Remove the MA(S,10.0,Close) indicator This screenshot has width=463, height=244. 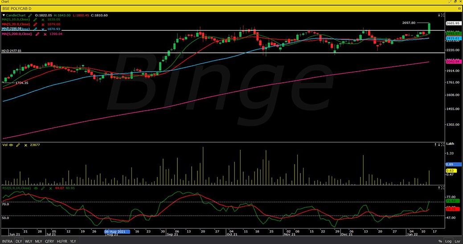[x=43, y=20]
